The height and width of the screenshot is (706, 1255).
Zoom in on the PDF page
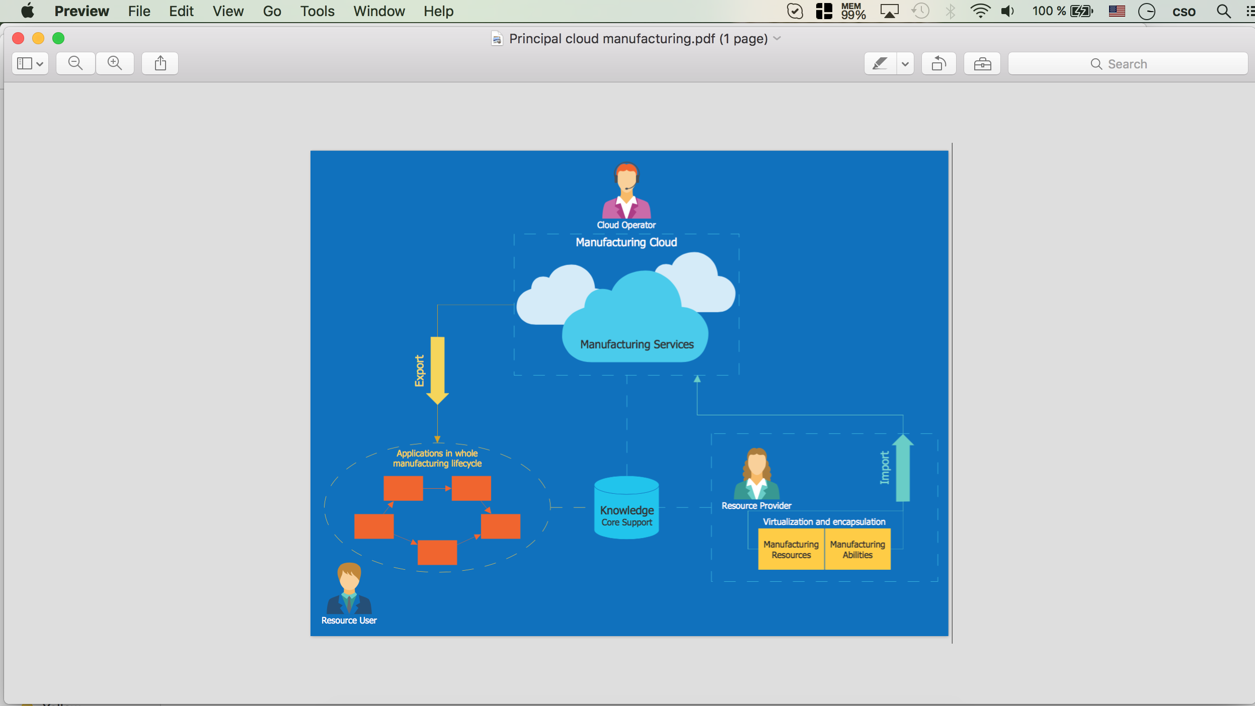coord(115,63)
